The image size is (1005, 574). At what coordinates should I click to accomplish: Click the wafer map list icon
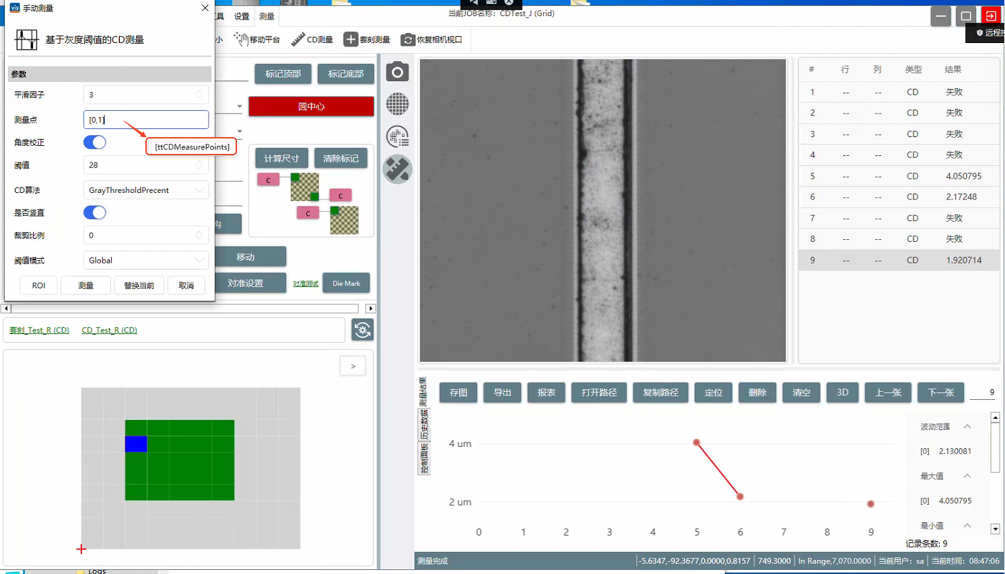click(397, 136)
